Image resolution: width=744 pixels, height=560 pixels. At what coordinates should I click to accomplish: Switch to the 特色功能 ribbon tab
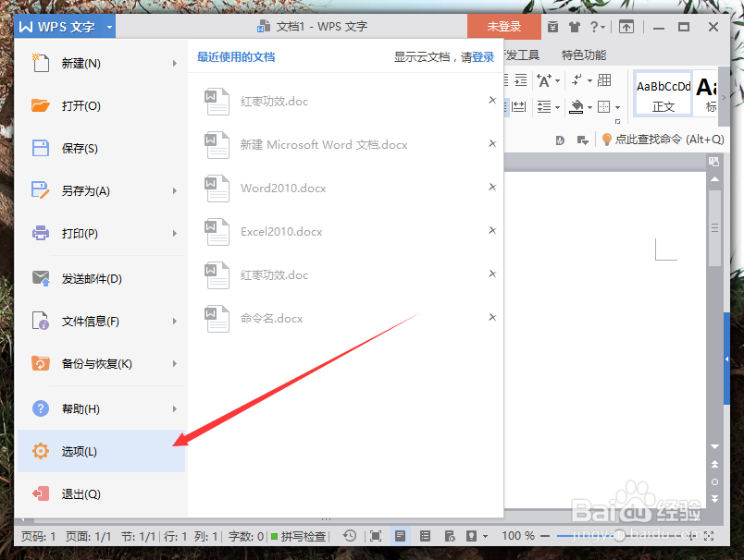pyautogui.click(x=584, y=55)
